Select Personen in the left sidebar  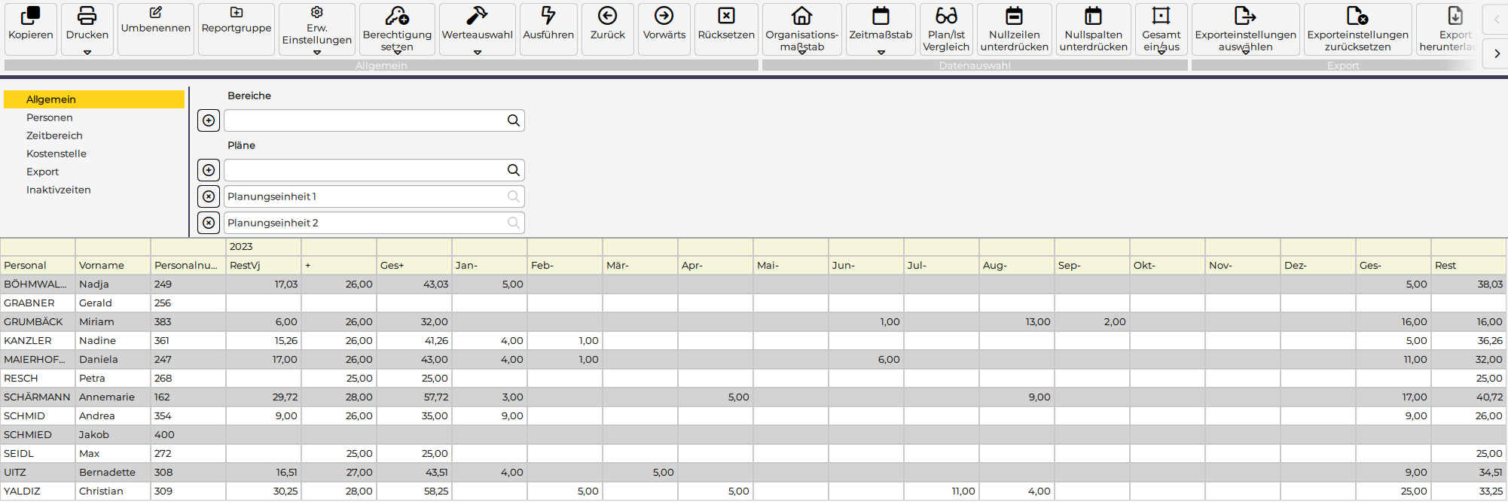point(50,117)
